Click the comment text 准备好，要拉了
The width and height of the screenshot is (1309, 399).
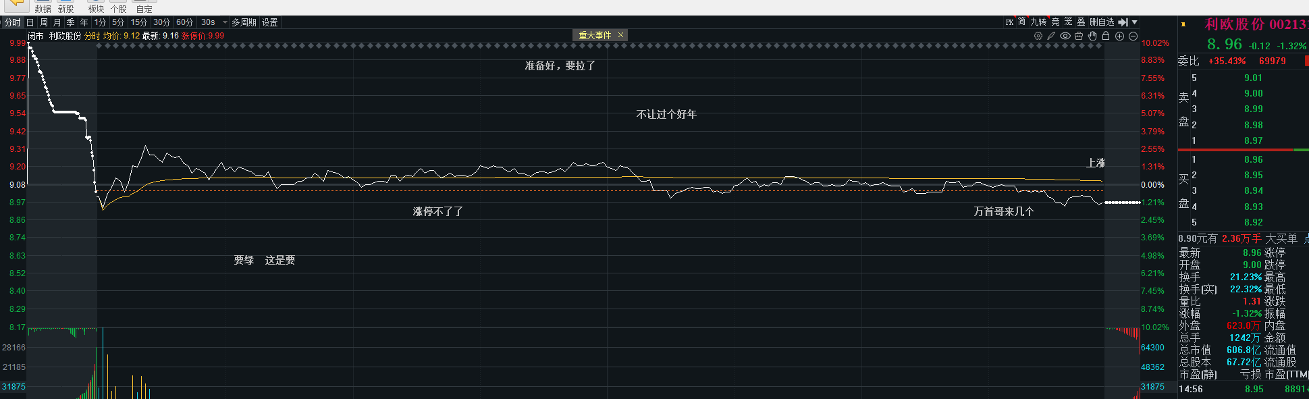[x=560, y=65]
